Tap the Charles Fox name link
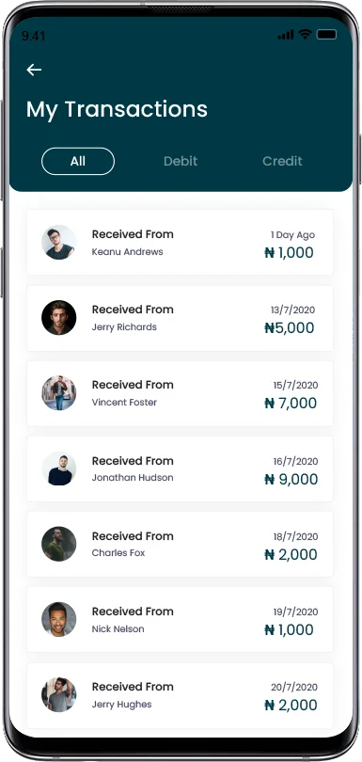This screenshot has height=762, width=362. click(x=118, y=553)
